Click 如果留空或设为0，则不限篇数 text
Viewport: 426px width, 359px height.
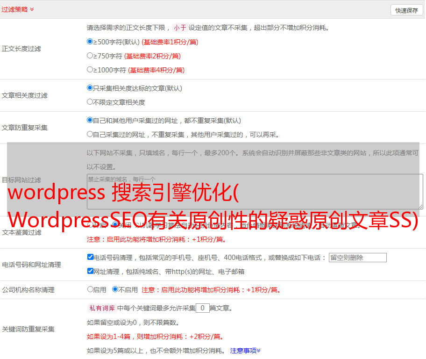(133, 323)
